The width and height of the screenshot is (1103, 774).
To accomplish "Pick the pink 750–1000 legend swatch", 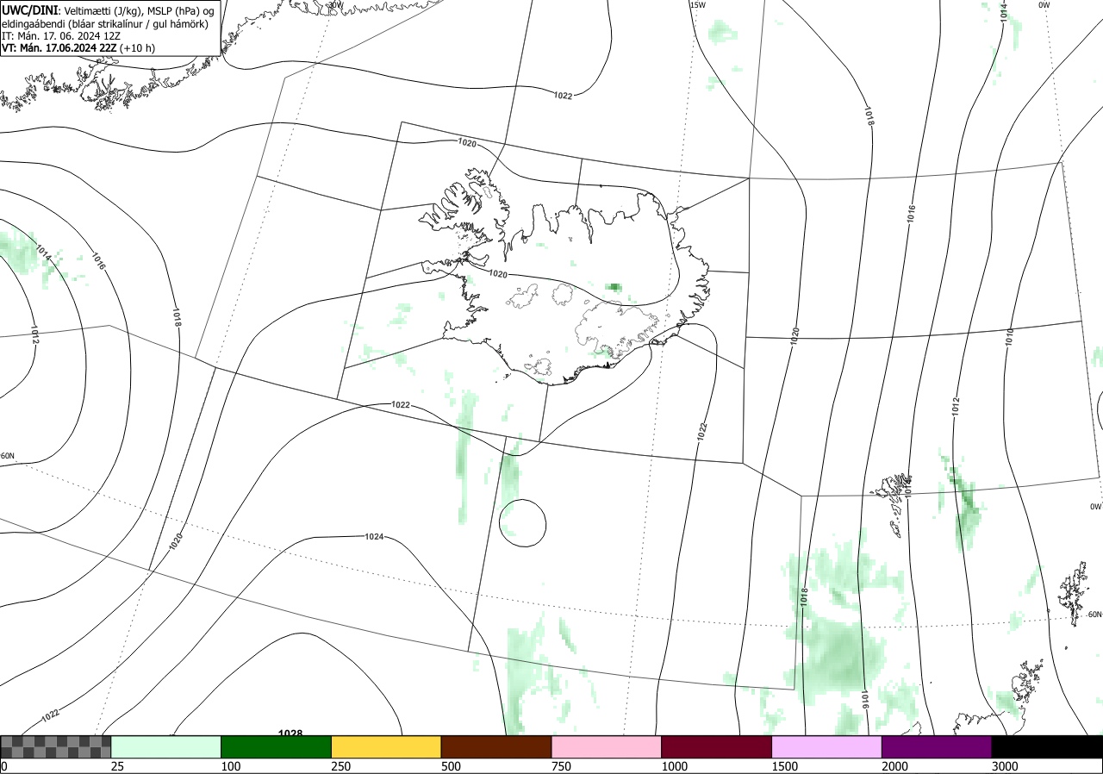I will 606,746.
